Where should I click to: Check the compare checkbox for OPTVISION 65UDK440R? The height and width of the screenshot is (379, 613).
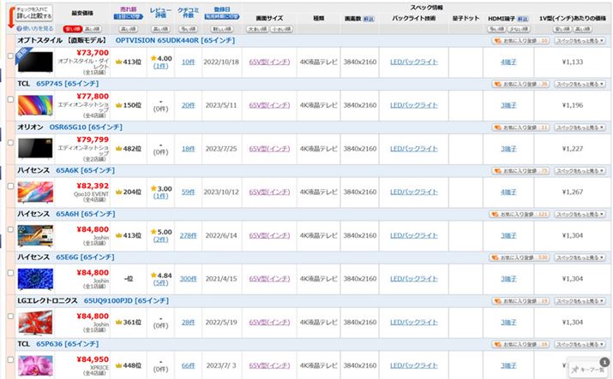click(x=10, y=56)
